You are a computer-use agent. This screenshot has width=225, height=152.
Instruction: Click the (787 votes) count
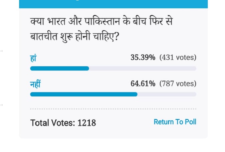click(178, 84)
